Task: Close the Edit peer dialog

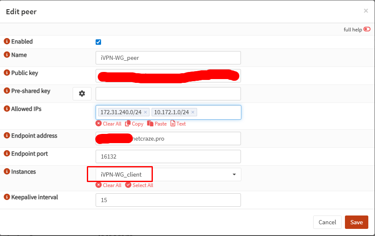Action: coord(366,11)
